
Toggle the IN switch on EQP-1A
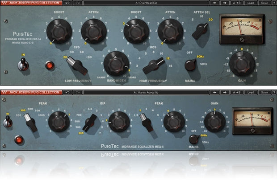click(x=23, y=64)
